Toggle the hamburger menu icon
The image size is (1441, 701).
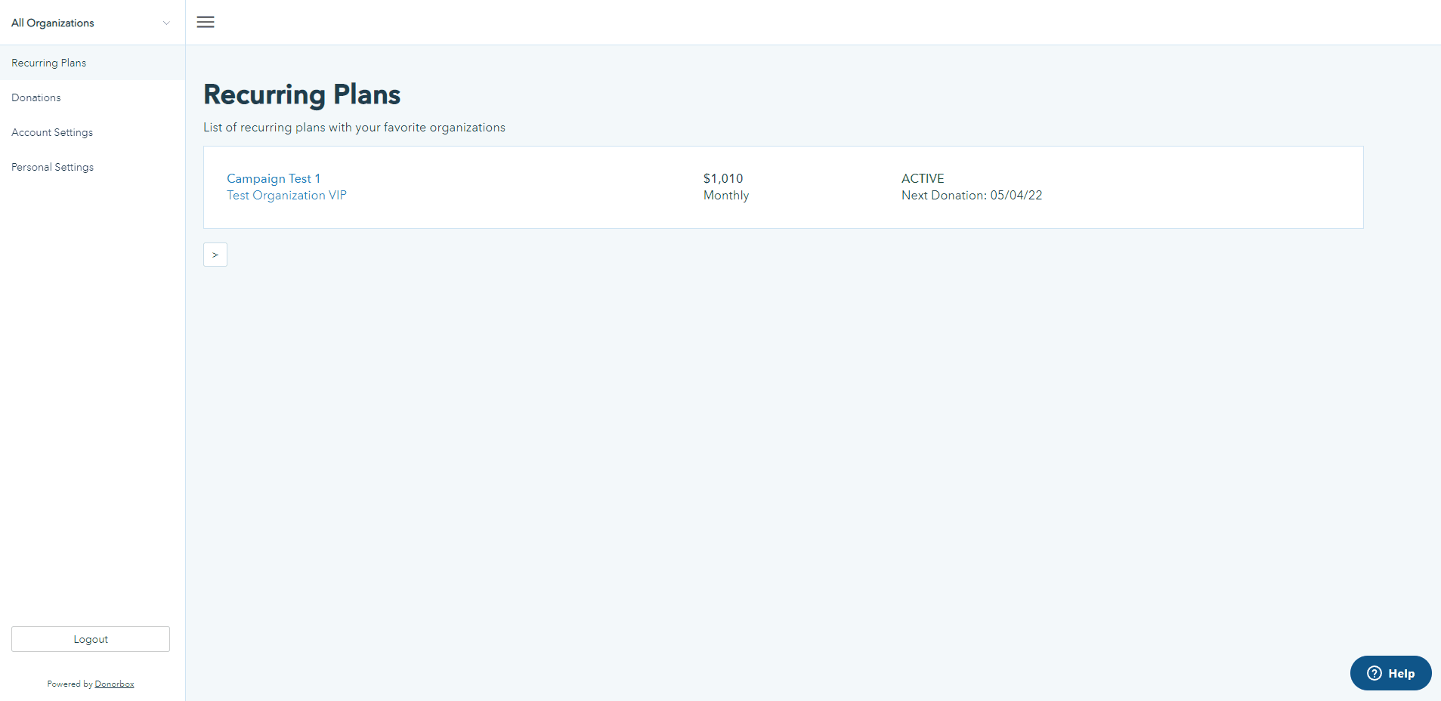pyautogui.click(x=206, y=22)
